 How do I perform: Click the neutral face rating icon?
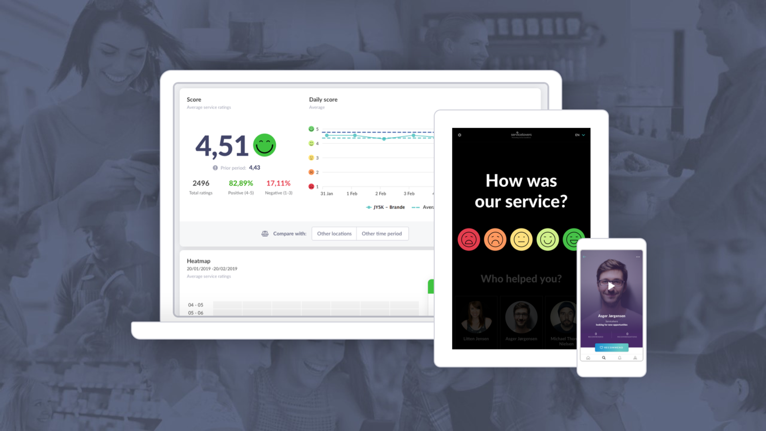pos(521,239)
